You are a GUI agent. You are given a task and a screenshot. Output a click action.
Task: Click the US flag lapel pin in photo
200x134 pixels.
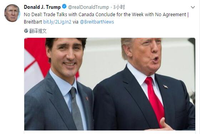(165, 87)
